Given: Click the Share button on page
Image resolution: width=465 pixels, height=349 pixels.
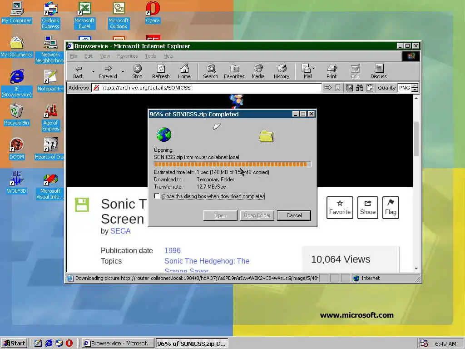Looking at the screenshot, I should click(368, 207).
